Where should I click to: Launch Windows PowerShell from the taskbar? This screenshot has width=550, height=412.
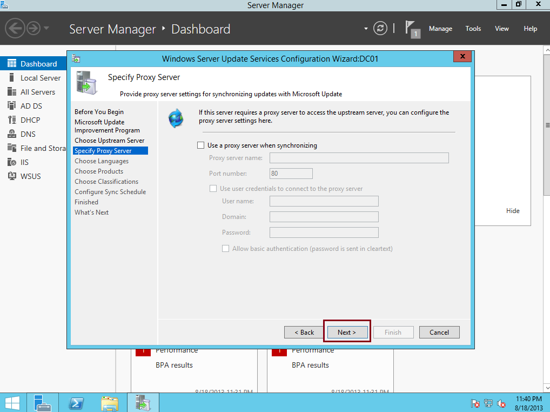(76, 402)
